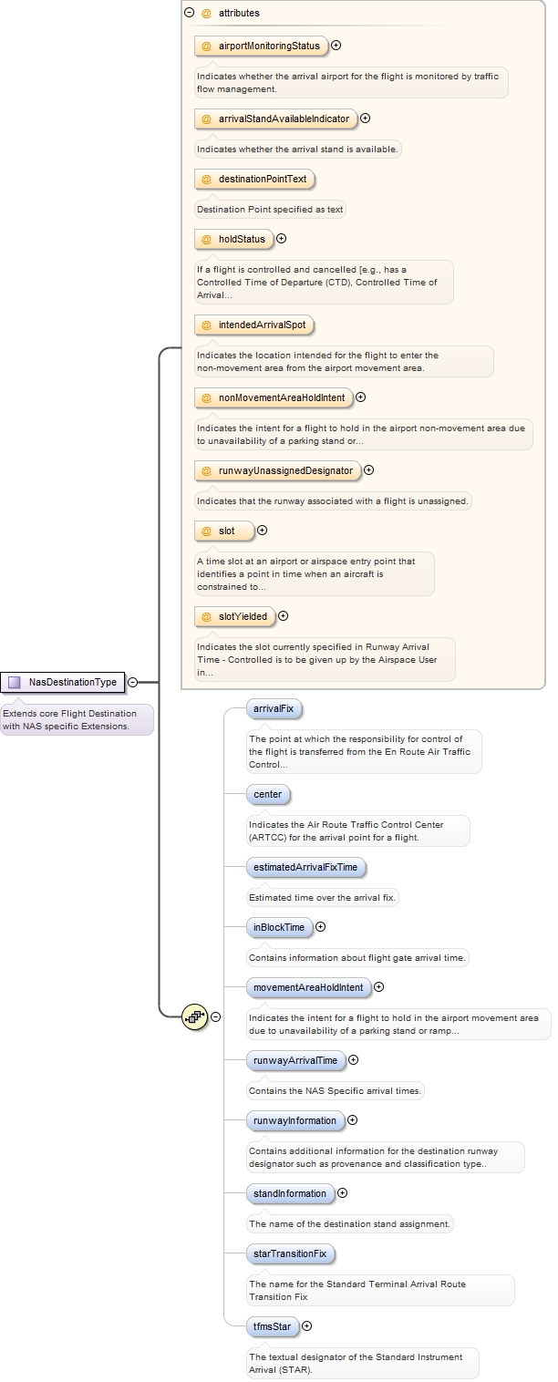Expand the inBlockTime element
The image size is (558, 1382).
320,927
